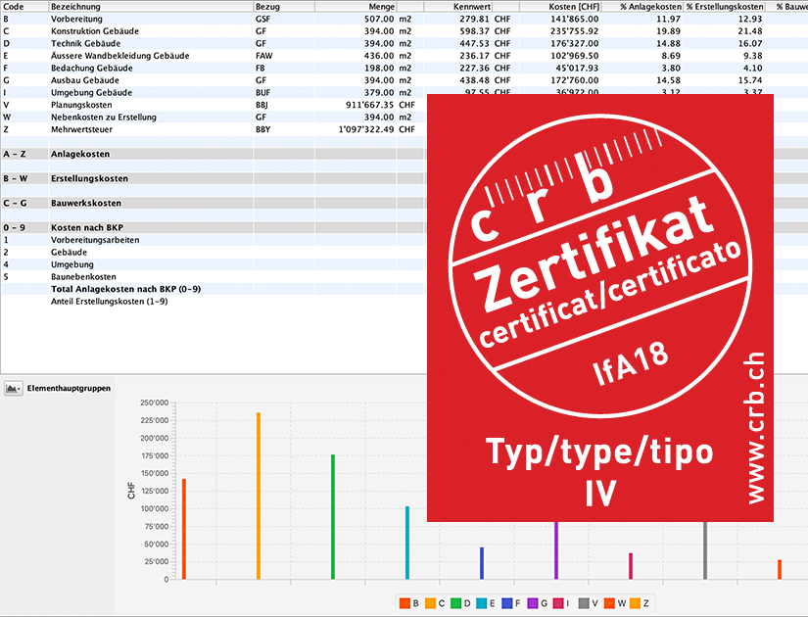The image size is (808, 617).
Task: Click the Bezug column header
Action: tap(284, 7)
